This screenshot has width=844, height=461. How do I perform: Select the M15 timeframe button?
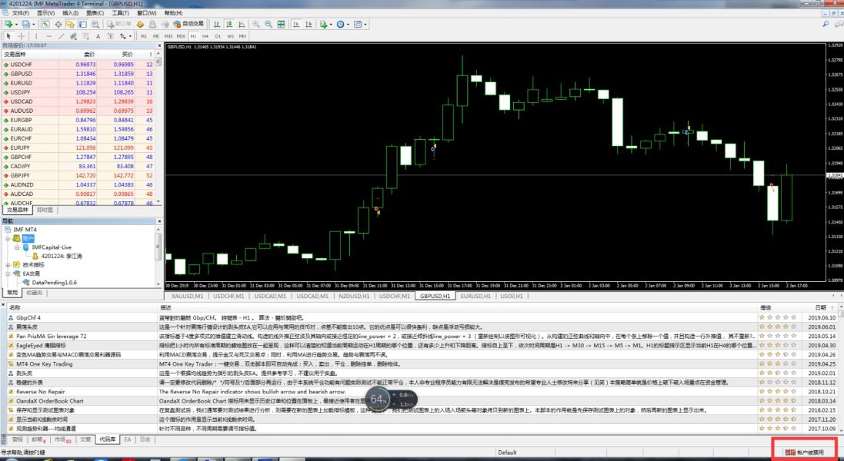click(168, 36)
